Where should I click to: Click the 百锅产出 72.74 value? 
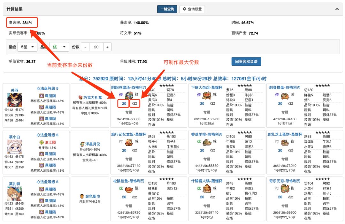coord(253,33)
